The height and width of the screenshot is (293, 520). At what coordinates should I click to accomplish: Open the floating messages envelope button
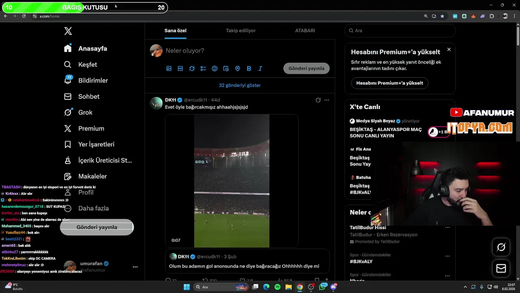click(501, 269)
